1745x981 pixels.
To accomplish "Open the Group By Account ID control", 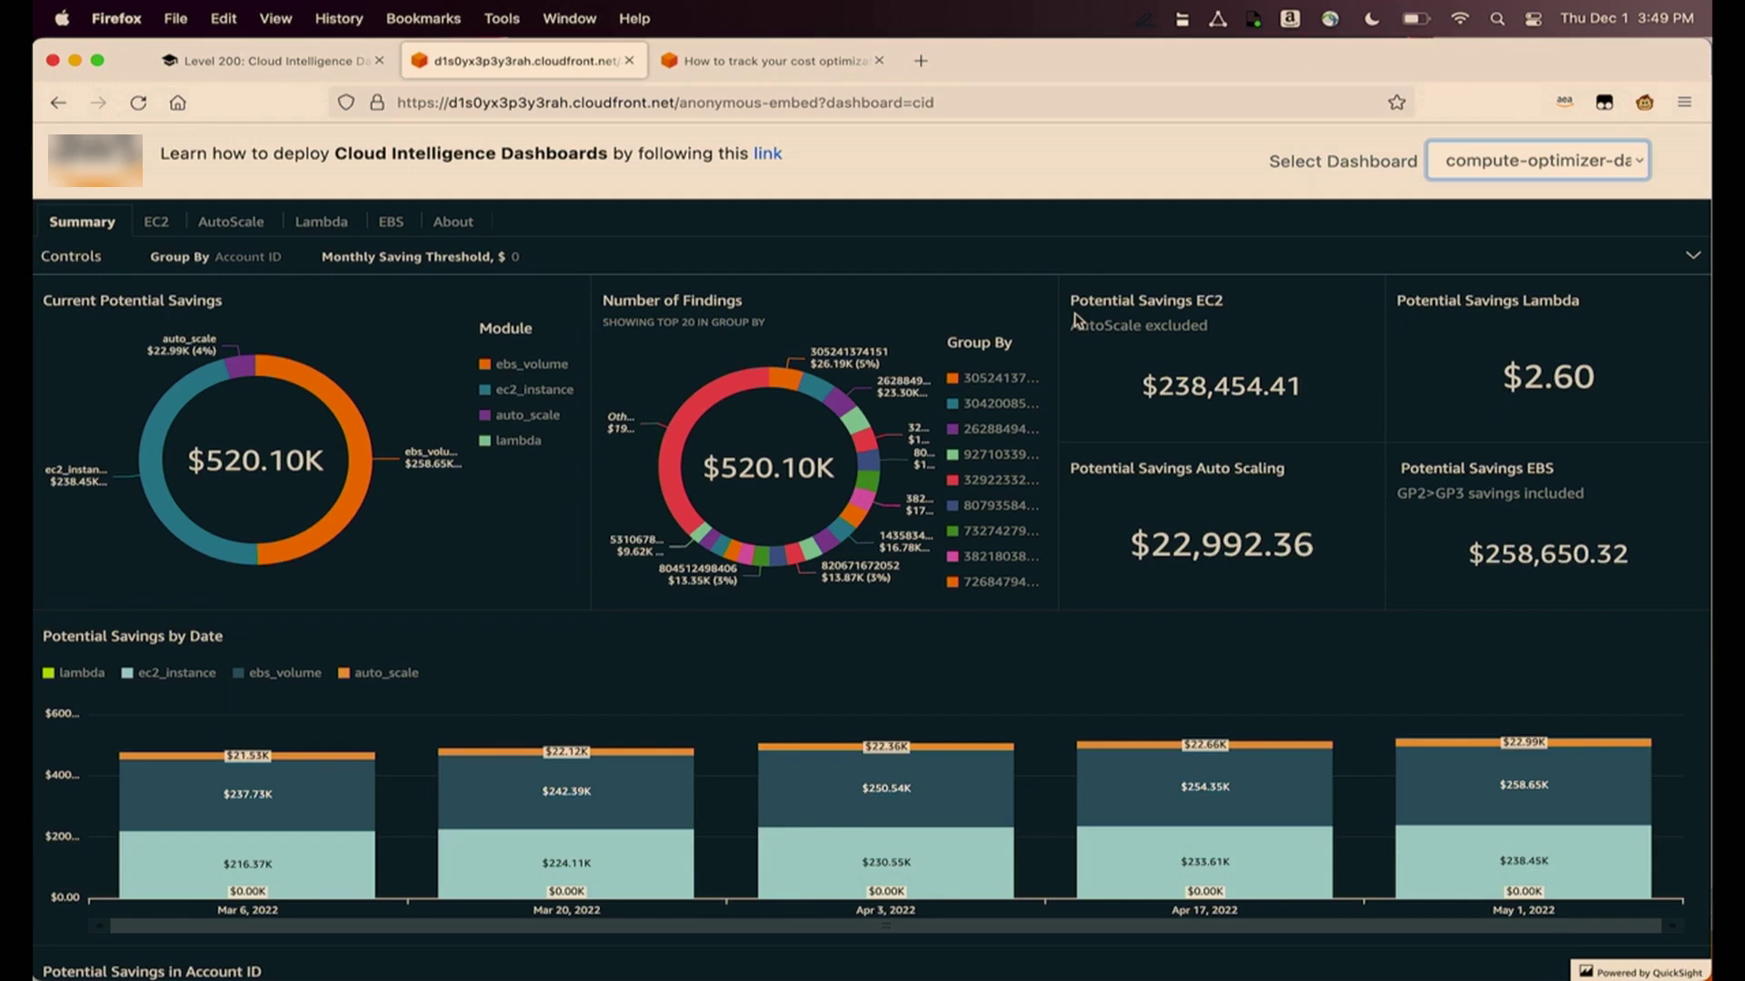I will [247, 257].
